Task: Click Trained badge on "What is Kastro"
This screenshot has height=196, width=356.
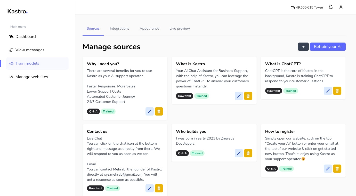Action: pos(201,96)
